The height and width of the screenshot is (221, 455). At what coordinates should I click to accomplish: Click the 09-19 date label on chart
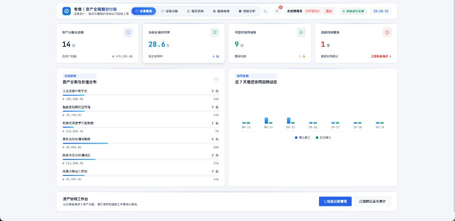pyautogui.click(x=380, y=127)
